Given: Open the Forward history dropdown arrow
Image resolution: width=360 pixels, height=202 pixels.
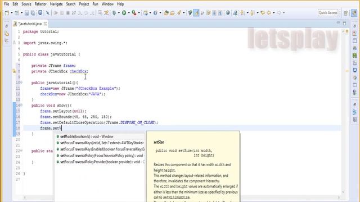Looking at the screenshot, I should point(283,13).
